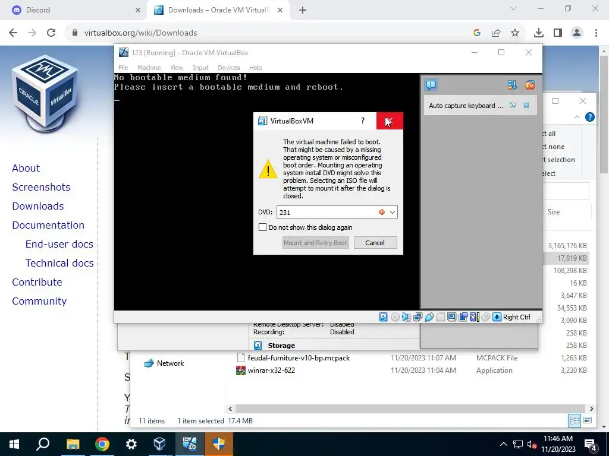Open the Machine menu

pos(149,68)
